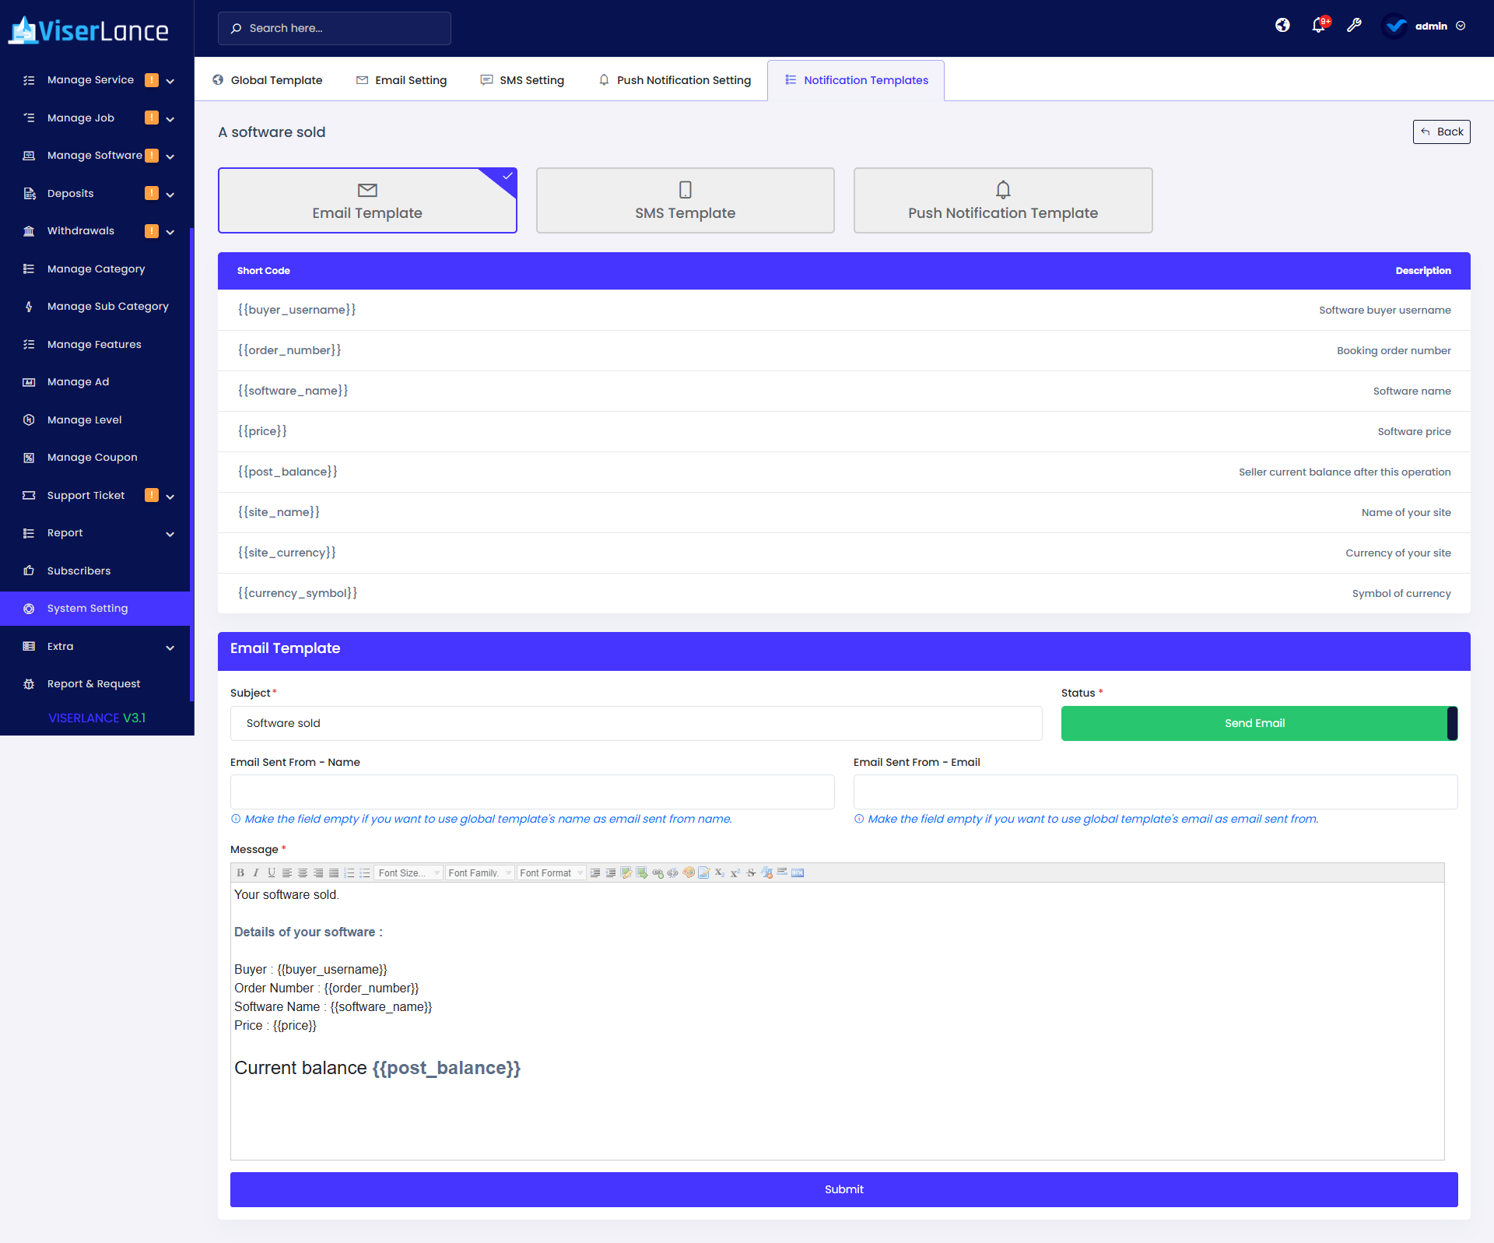The height and width of the screenshot is (1243, 1494).
Task: Insert a link using editor toolbar
Action: pos(658,873)
